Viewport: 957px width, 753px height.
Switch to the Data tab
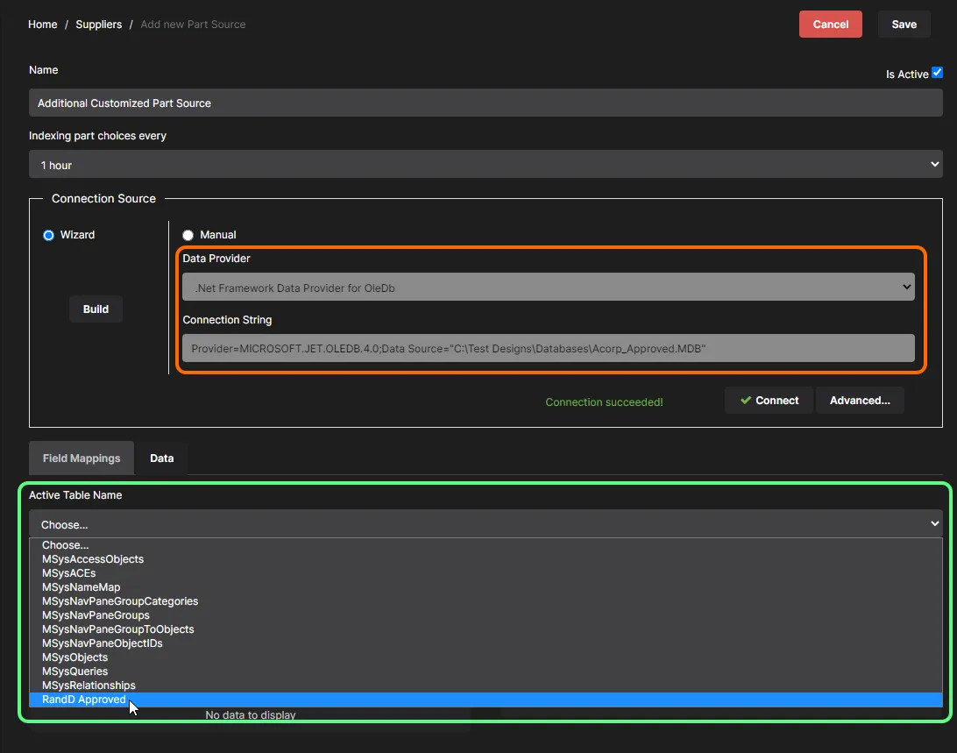[162, 458]
